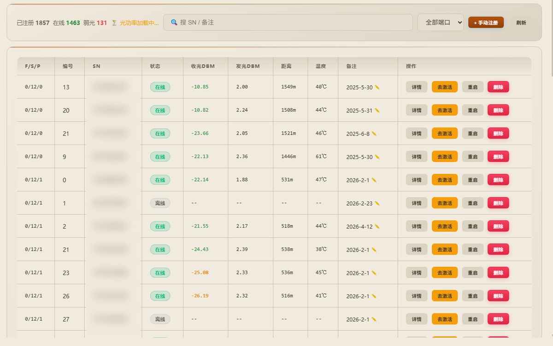
Task: Focus the 搜 SN / 备注 search field
Action: pyautogui.click(x=288, y=22)
